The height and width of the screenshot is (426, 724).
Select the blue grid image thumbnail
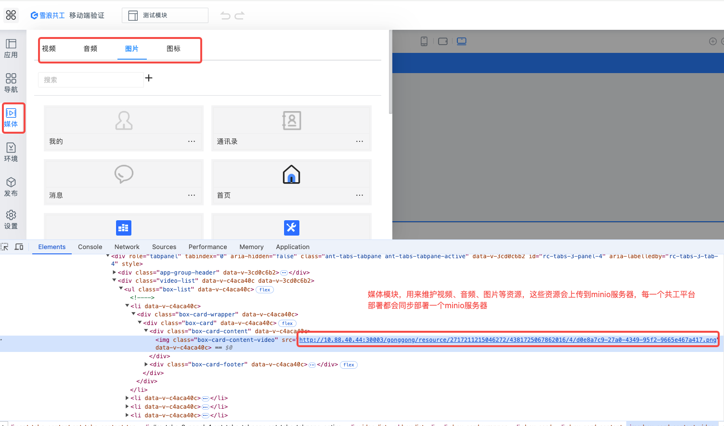(x=124, y=228)
